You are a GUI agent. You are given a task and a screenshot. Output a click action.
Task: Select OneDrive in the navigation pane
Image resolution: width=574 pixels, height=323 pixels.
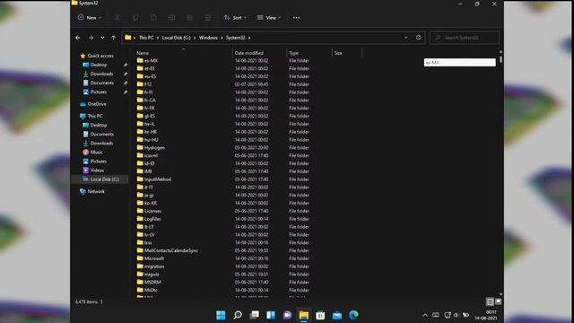tap(97, 104)
